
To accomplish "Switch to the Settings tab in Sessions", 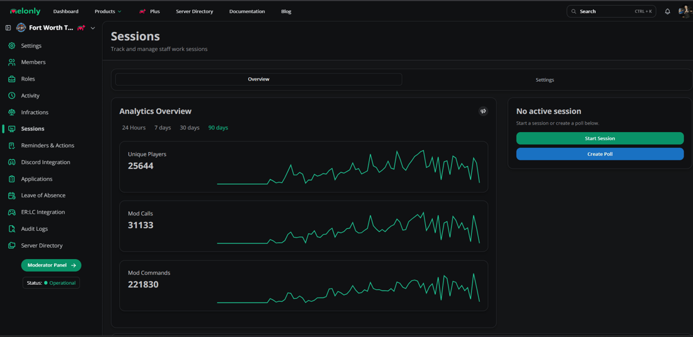I will (545, 80).
